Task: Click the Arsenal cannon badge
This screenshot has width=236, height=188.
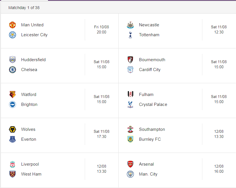Action: [x=130, y=164]
